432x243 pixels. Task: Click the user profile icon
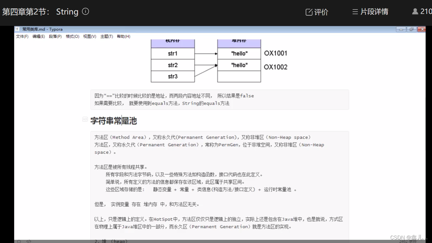[415, 11]
